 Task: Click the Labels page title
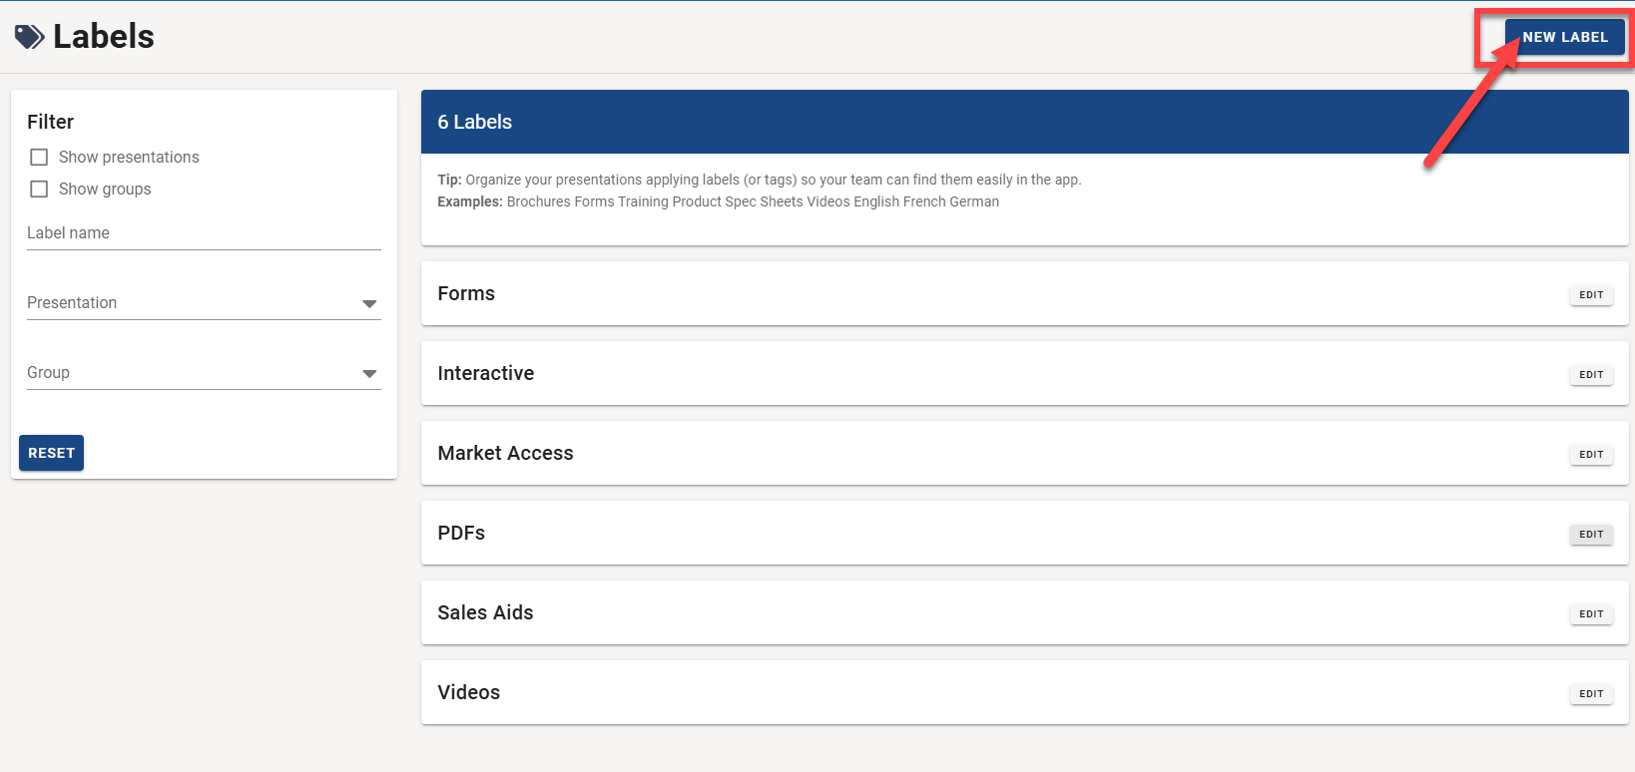104,37
